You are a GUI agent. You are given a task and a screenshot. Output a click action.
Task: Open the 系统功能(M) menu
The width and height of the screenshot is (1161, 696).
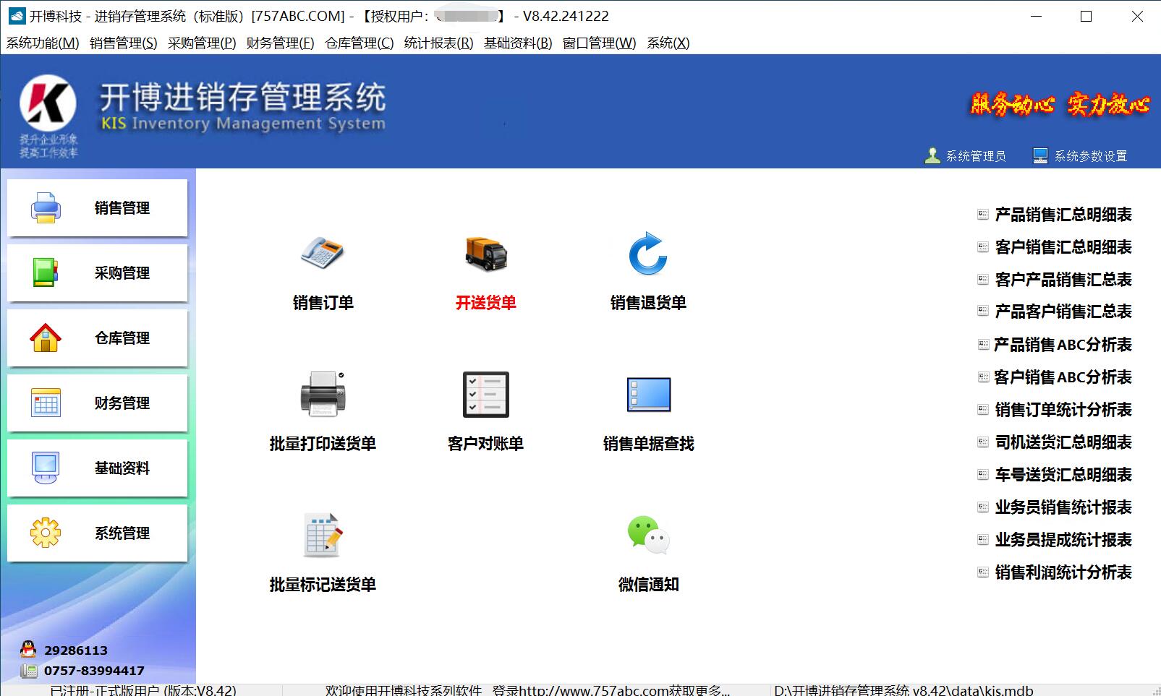(43, 43)
